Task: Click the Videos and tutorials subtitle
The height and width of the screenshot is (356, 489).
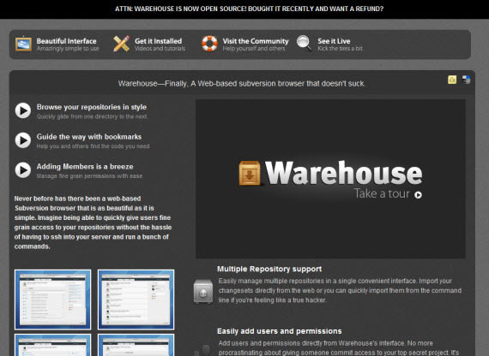Action: click(160, 49)
